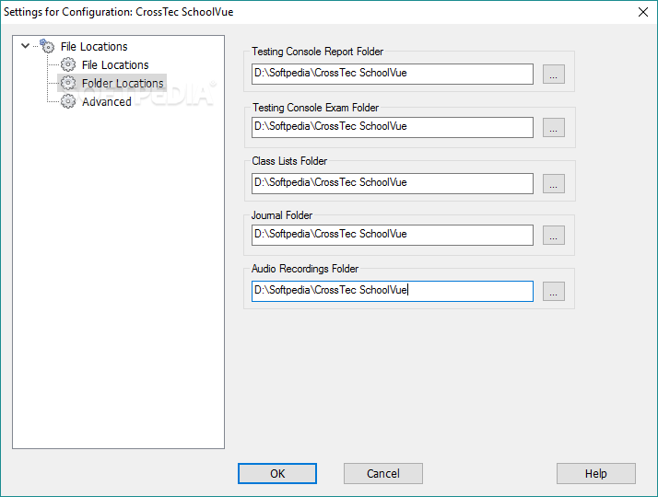The height and width of the screenshot is (497, 658).
Task: Open the Advanced settings page
Action: (107, 102)
